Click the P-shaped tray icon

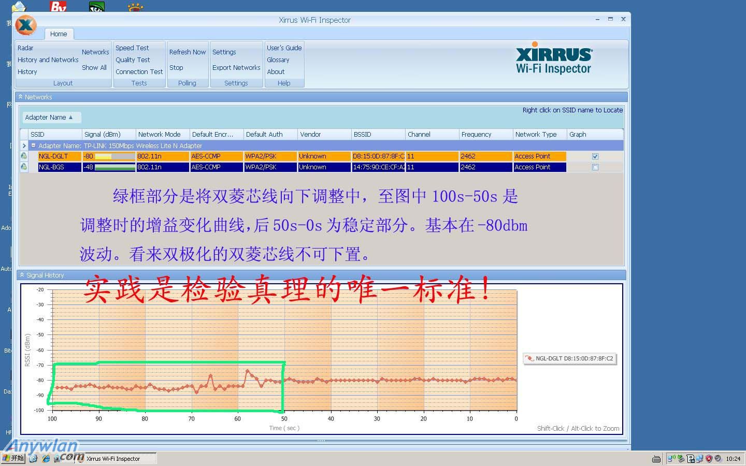tap(691, 459)
